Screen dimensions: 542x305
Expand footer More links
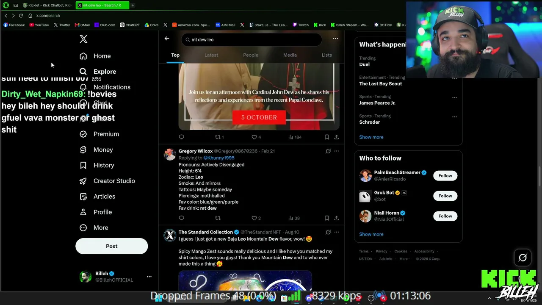[x=405, y=259]
